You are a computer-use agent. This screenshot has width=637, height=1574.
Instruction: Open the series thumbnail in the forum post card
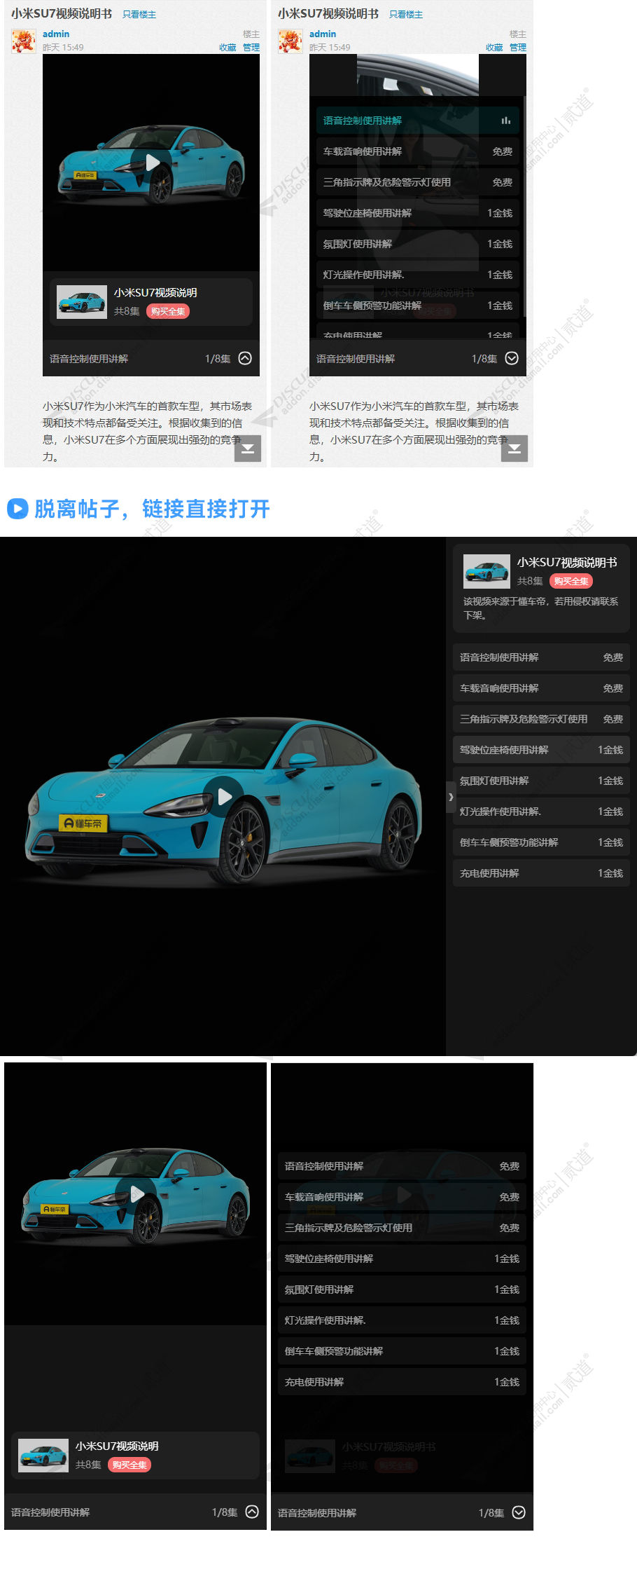point(82,302)
